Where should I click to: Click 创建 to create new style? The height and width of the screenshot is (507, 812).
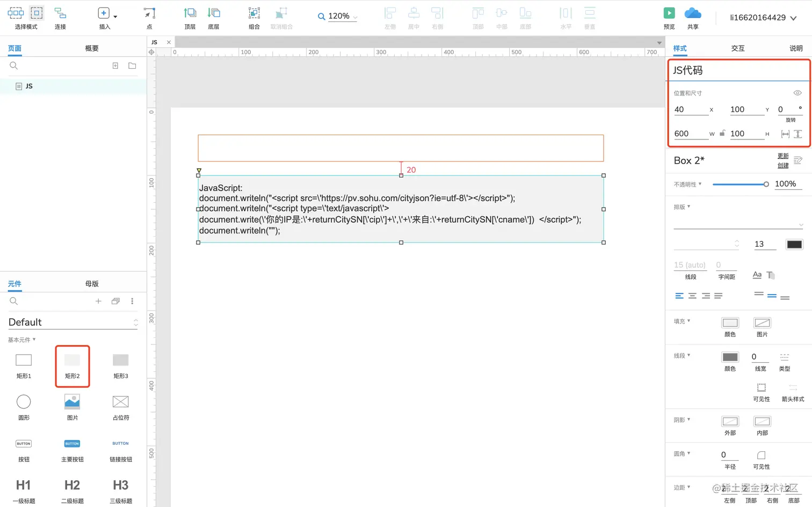click(783, 165)
